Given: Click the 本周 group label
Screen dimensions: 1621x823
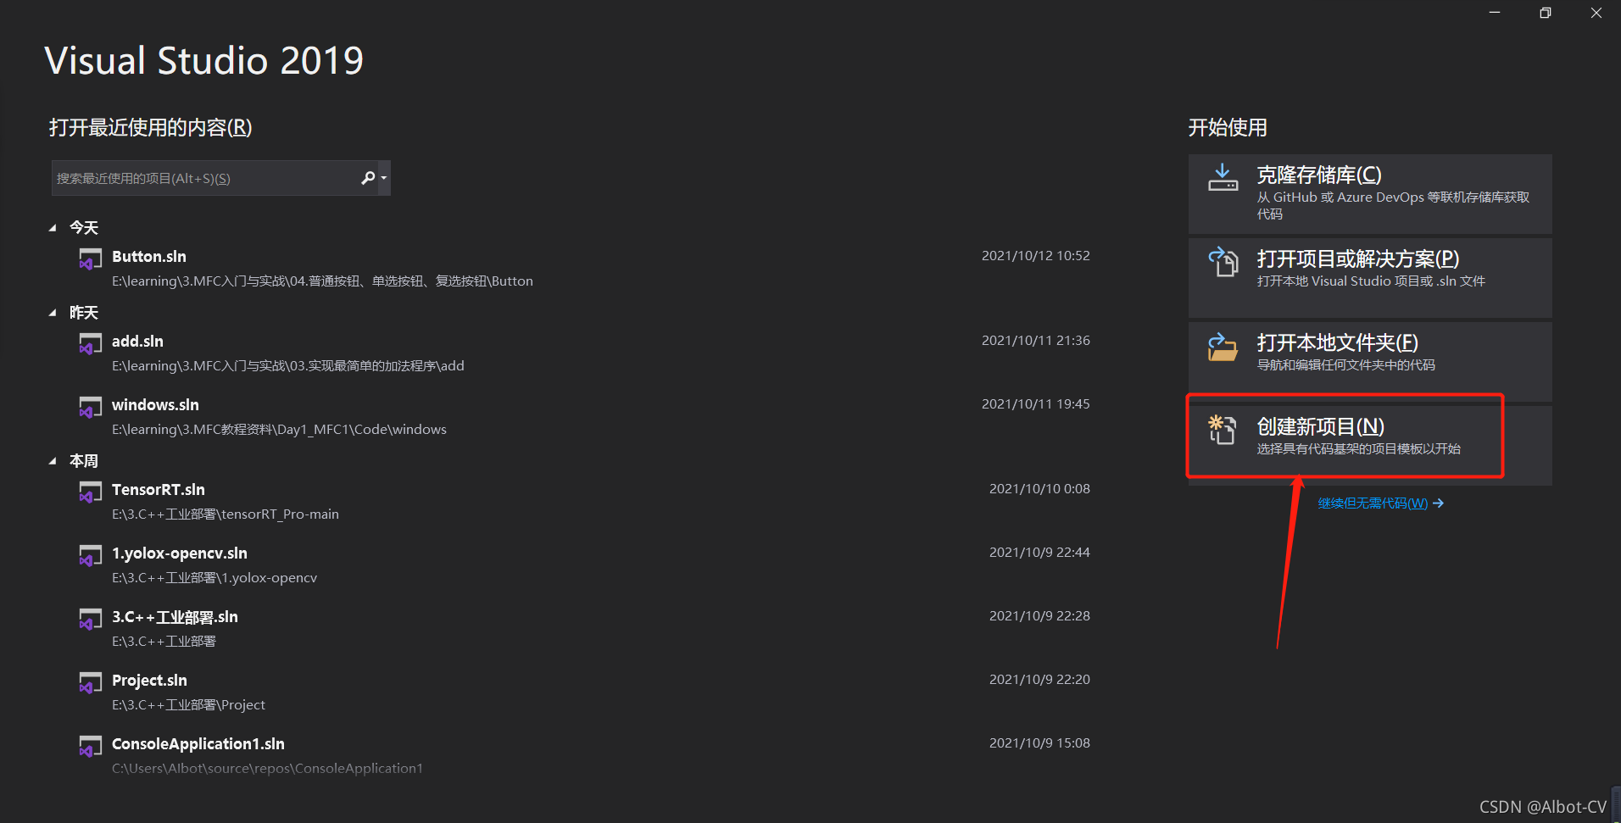Looking at the screenshot, I should pos(84,461).
